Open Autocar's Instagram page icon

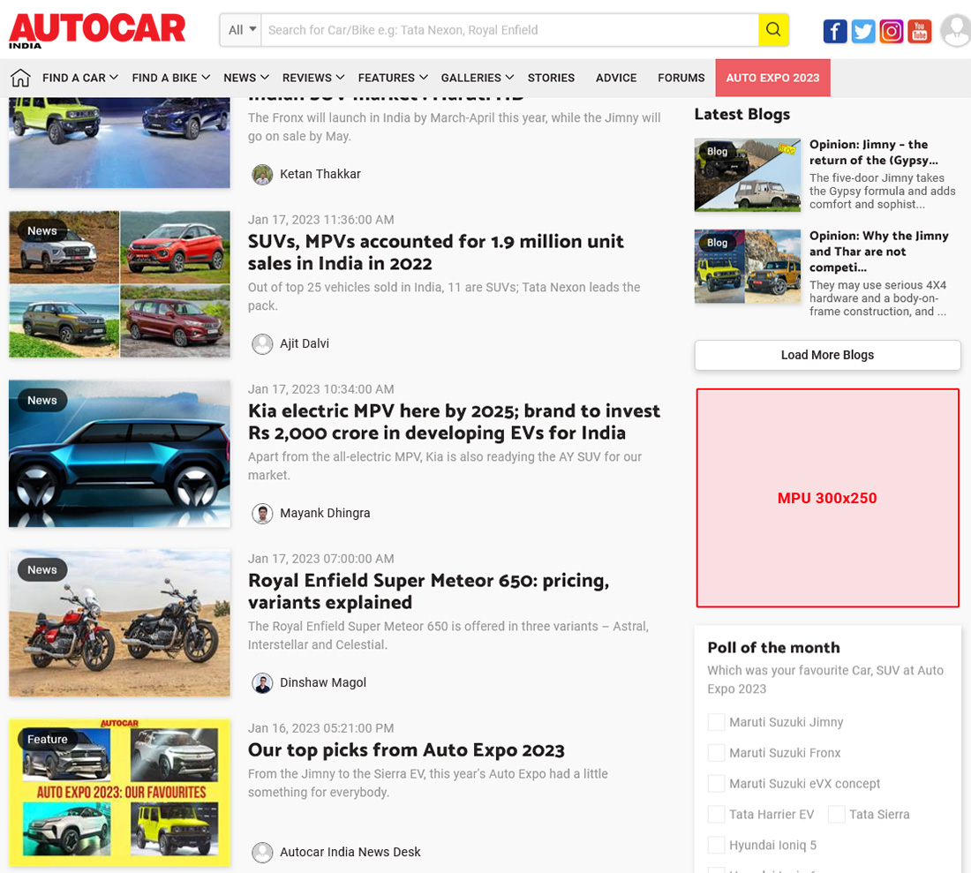click(892, 31)
